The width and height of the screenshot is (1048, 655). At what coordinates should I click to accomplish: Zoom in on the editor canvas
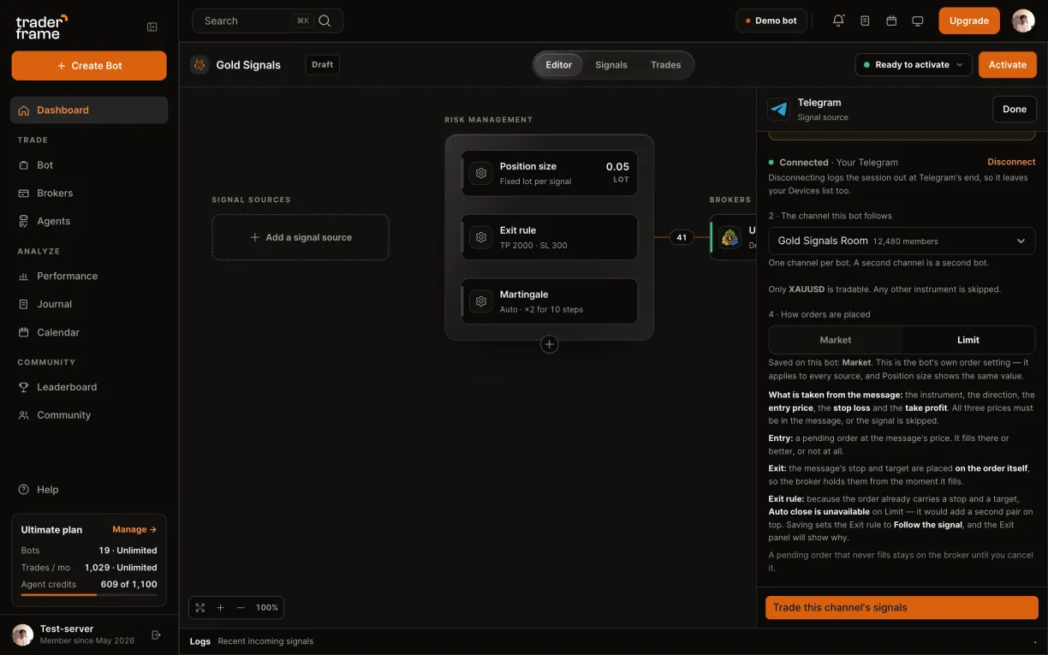(x=220, y=608)
